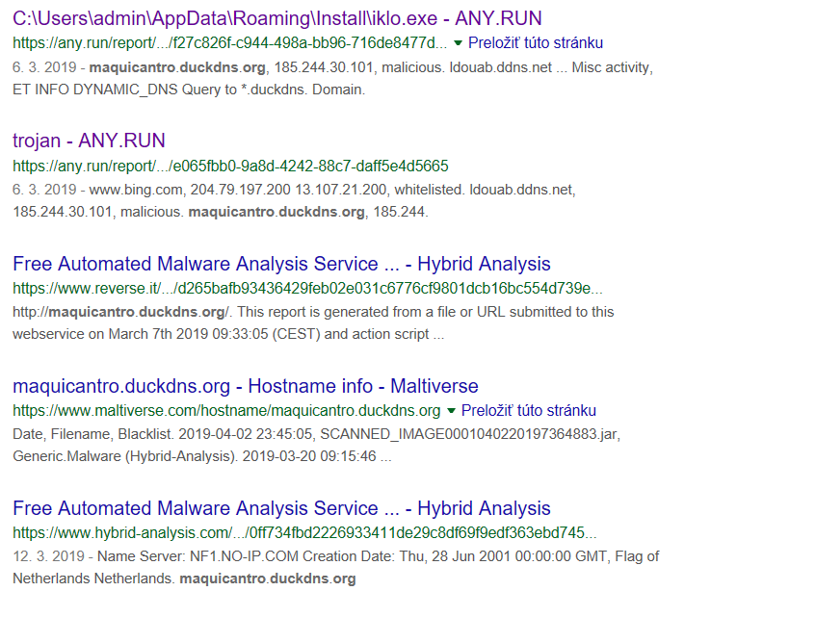Click snippet 'Netherlands Netherlands. maquicantro.duckdns.org'
816x617 pixels.
click(184, 579)
